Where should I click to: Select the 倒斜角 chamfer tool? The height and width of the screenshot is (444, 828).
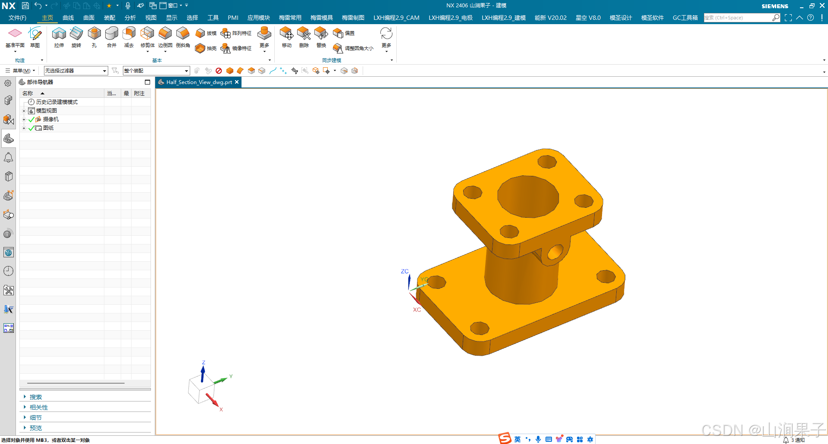point(183,37)
